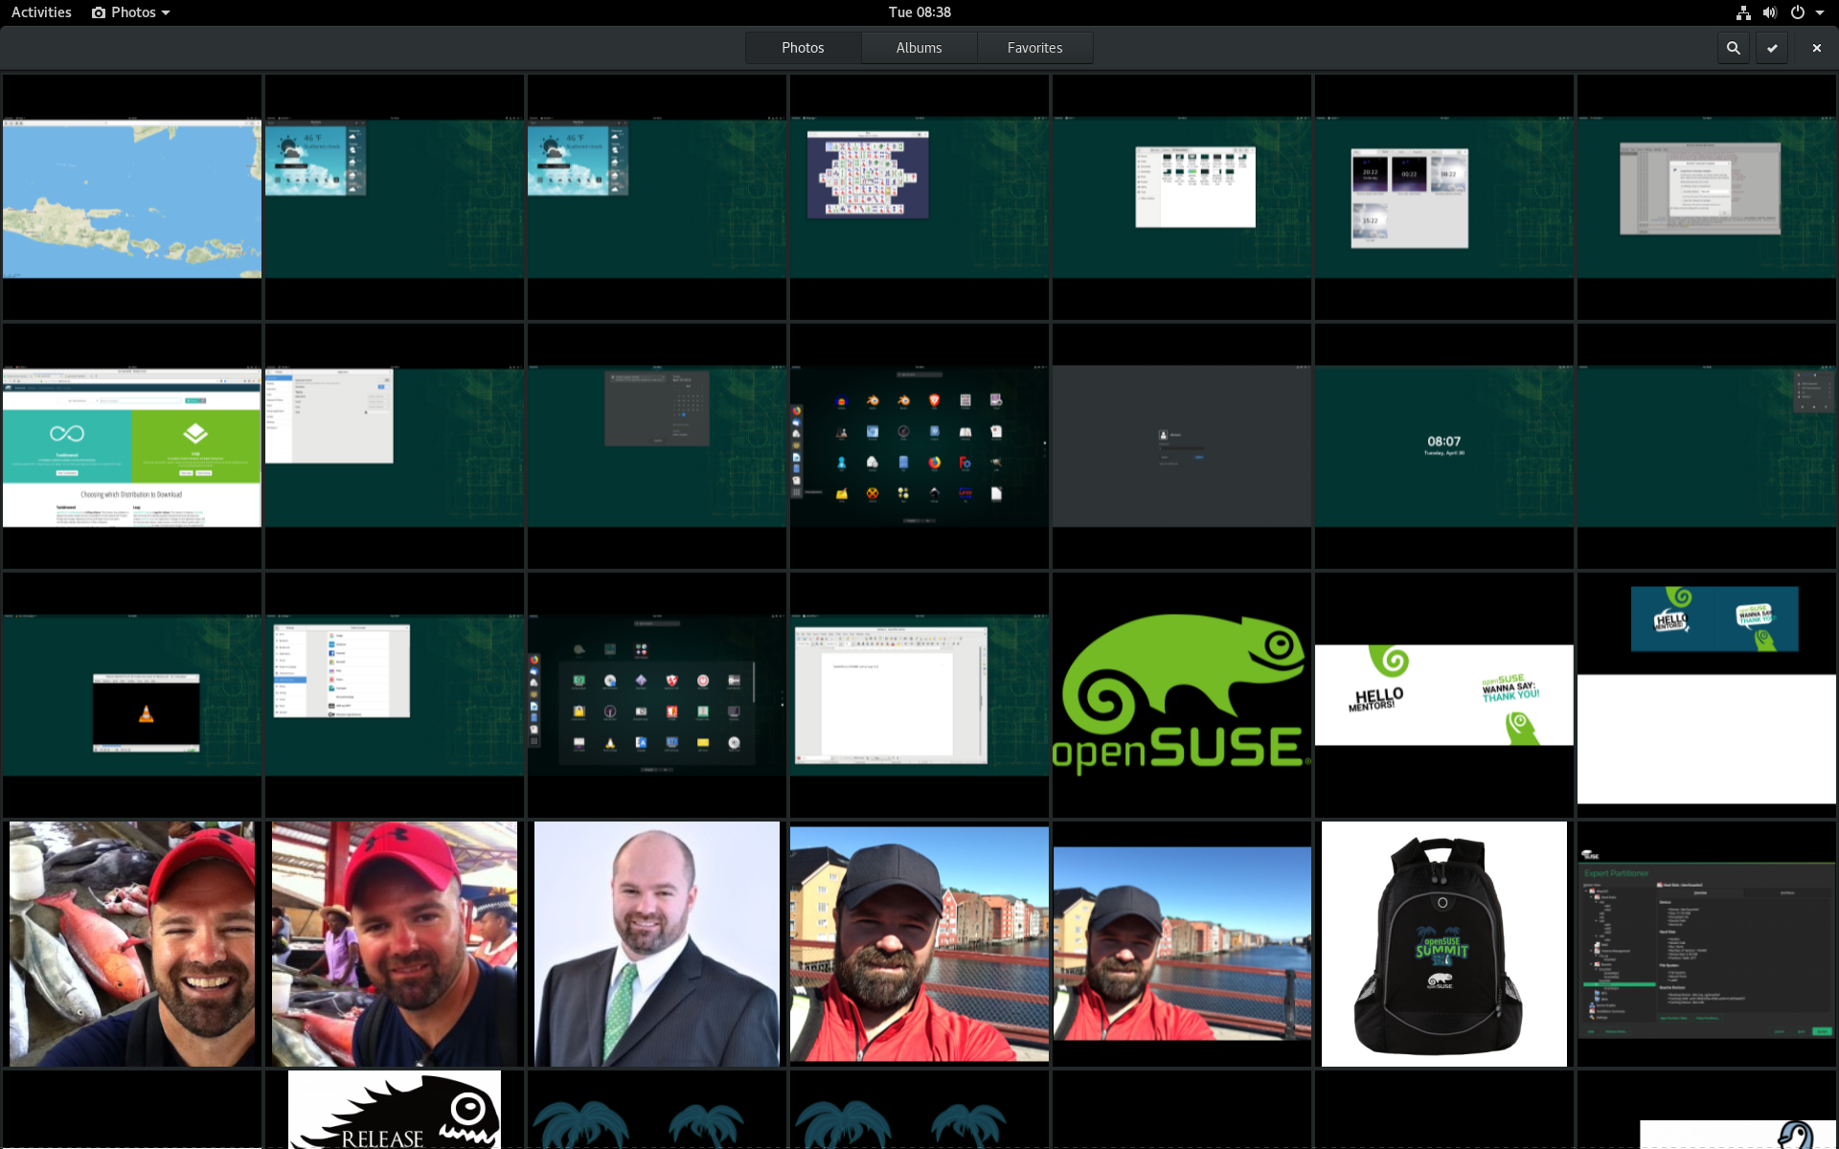Open the Photos app menu dropdown
Image resolution: width=1839 pixels, height=1149 pixels.
(130, 12)
